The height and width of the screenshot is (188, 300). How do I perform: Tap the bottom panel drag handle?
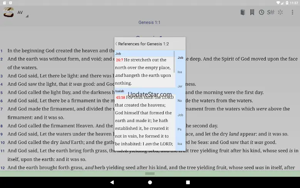pos(150,174)
